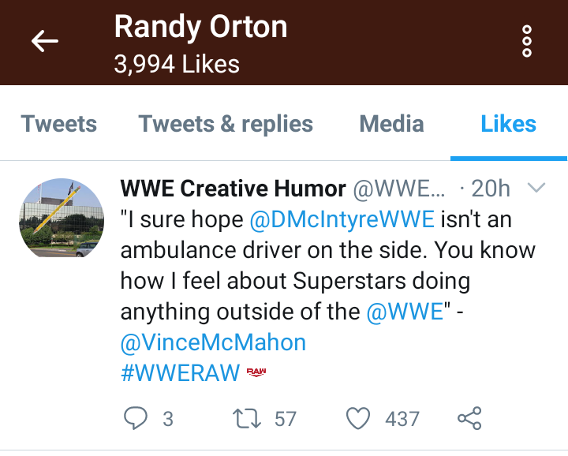Viewport: 568px width, 456px height.
Task: Open the @WWE mention link
Action: click(x=405, y=312)
